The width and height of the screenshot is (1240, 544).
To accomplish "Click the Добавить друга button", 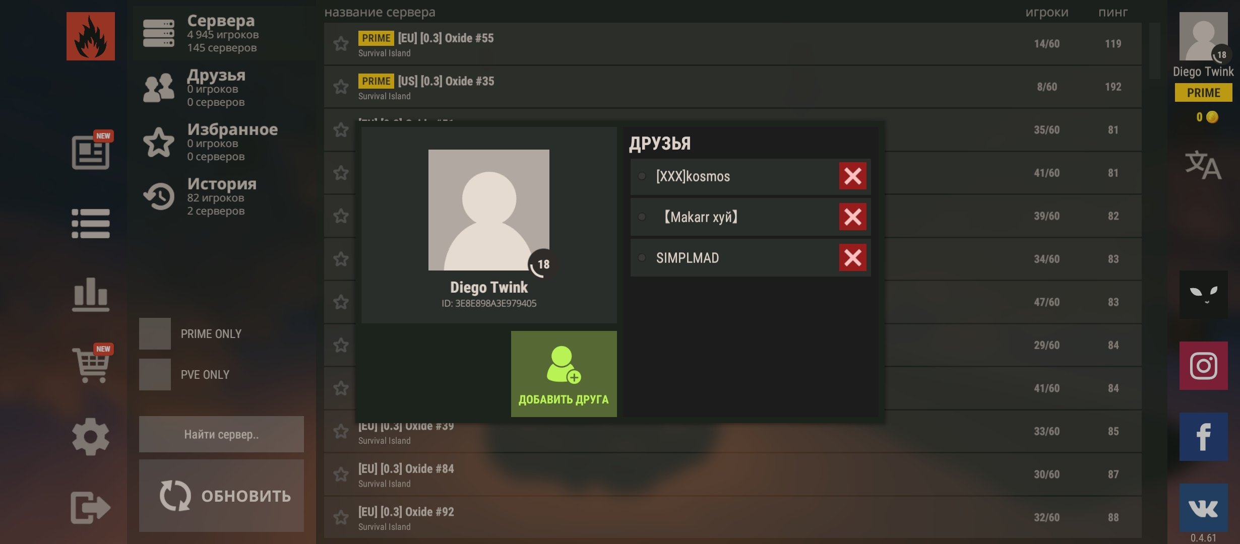I will (564, 374).
